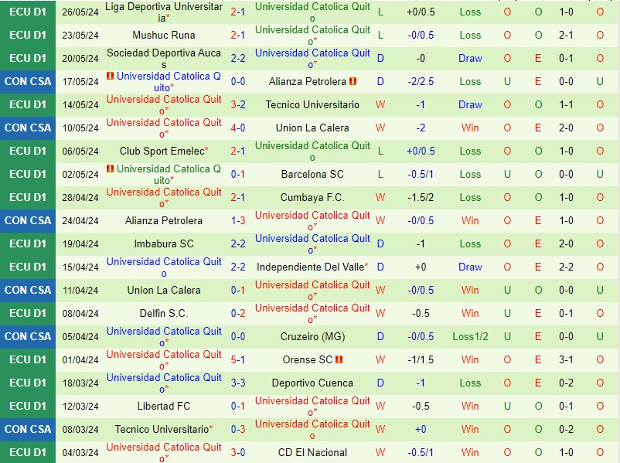
Task: Click the 3-0 score against CD El Nacional
Action: [238, 453]
